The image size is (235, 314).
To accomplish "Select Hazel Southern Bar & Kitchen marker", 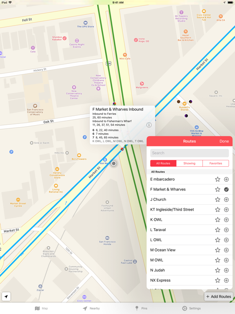I will click(186, 31).
